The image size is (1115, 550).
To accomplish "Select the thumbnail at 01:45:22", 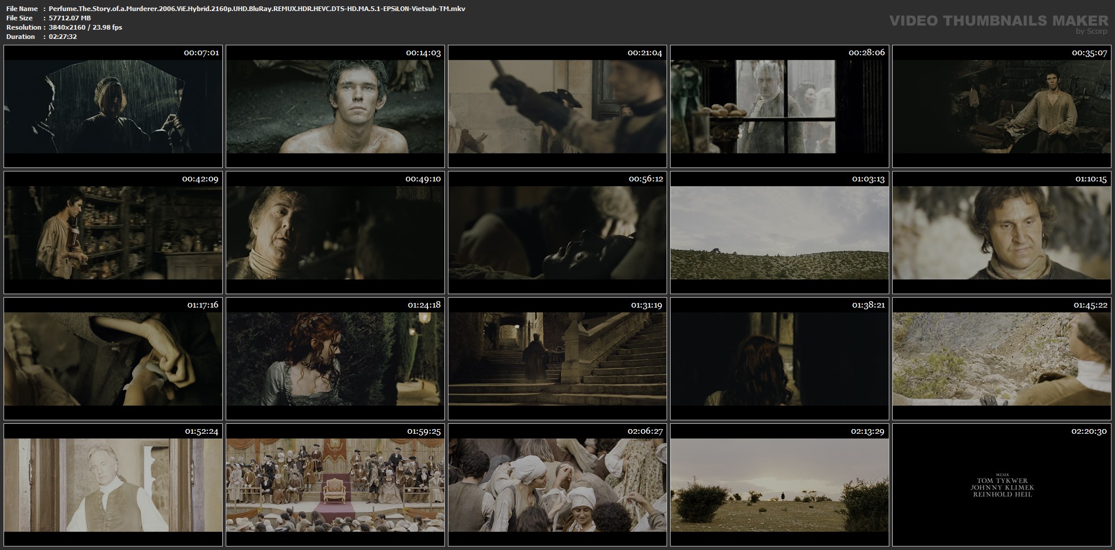I will point(1002,359).
